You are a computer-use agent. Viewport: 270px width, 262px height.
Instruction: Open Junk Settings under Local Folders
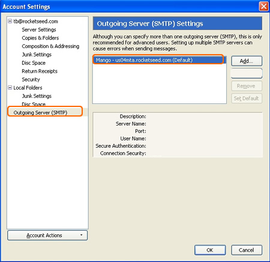37,96
